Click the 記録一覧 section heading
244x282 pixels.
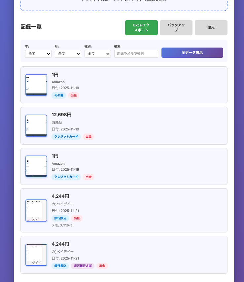(x=31, y=27)
